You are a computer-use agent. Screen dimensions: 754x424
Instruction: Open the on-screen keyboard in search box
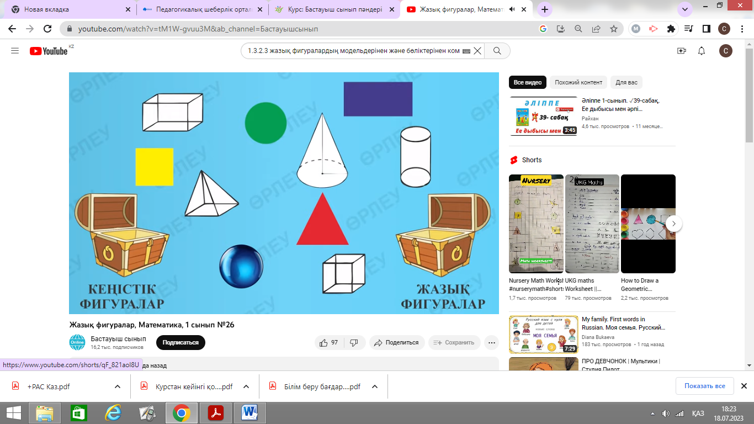(x=466, y=51)
